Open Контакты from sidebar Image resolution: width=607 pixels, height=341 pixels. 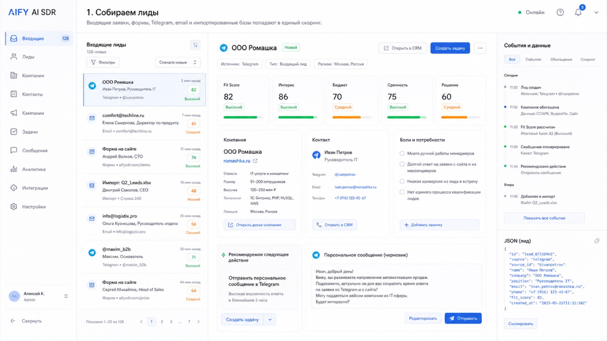[32, 94]
